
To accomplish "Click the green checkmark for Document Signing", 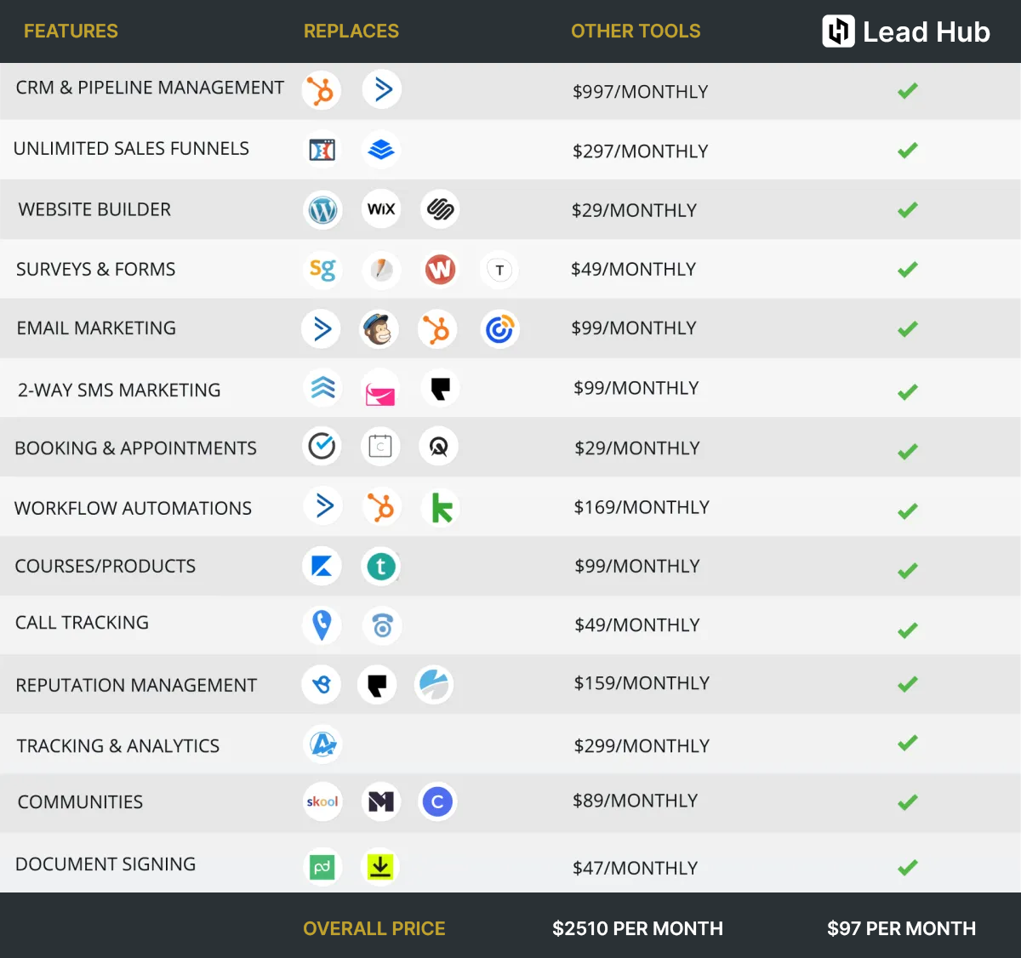I will [908, 867].
